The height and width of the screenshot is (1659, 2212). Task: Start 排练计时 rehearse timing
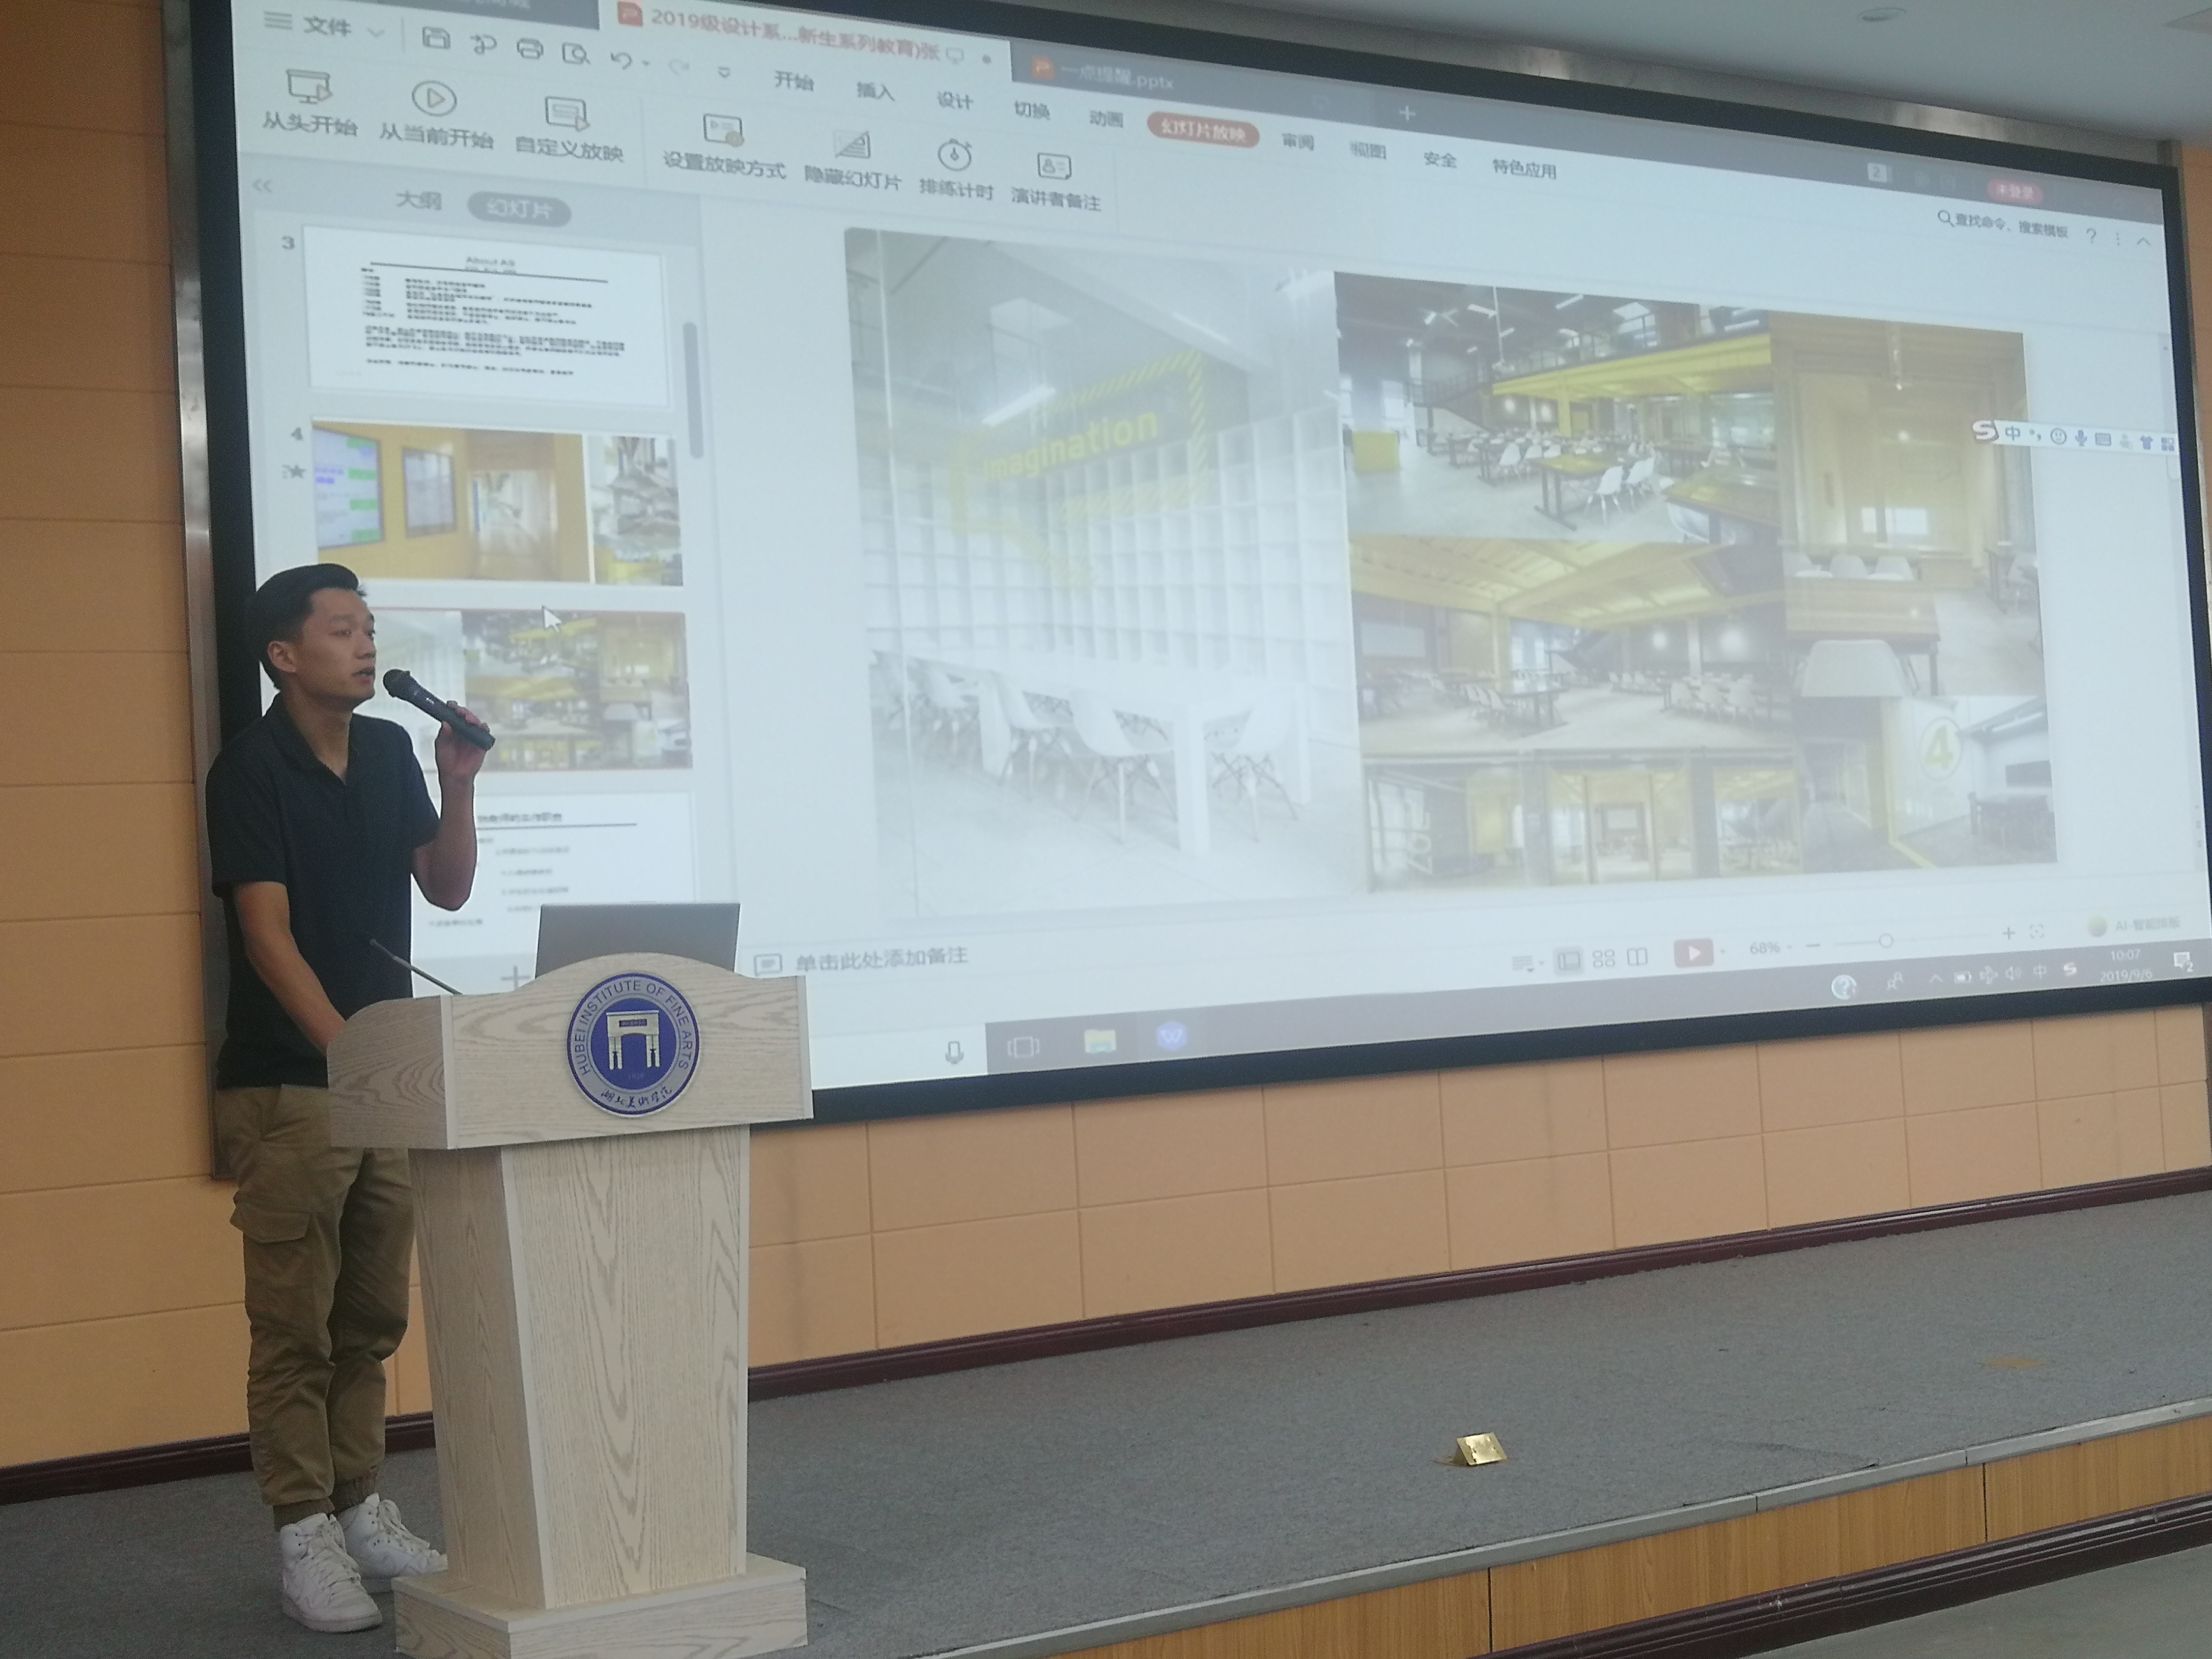(x=955, y=156)
